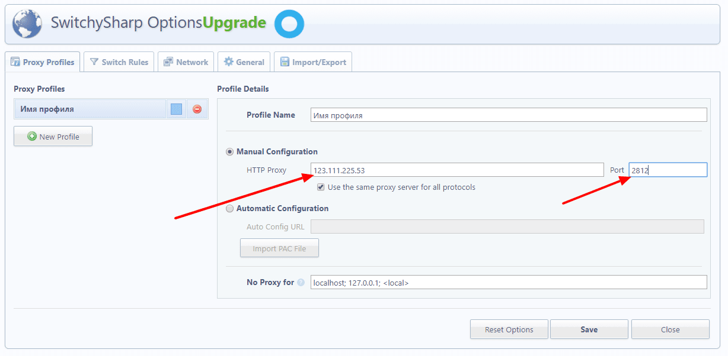The width and height of the screenshot is (728, 356).
Task: Go to the General tab
Action: [244, 62]
